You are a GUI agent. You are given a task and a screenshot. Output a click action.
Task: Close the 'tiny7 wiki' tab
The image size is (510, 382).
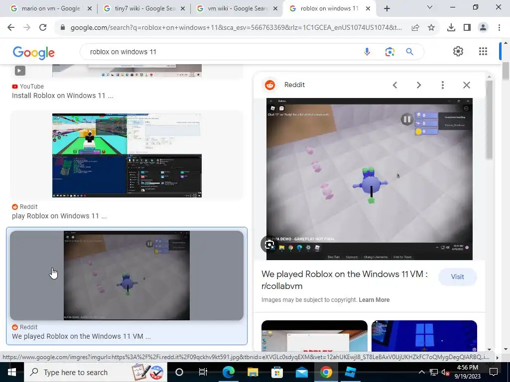183,9
